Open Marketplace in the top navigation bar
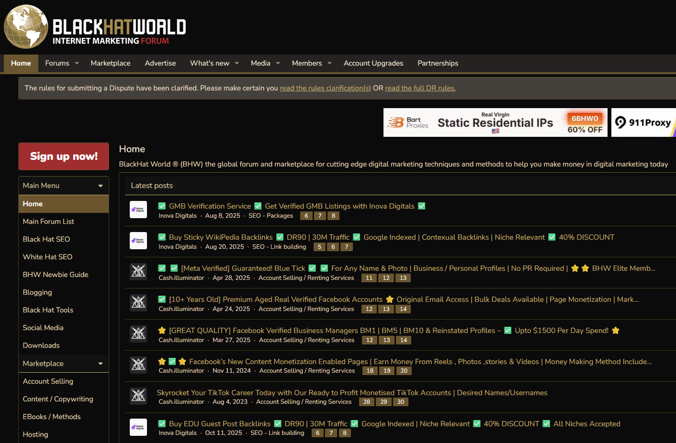This screenshot has height=443, width=676. [x=111, y=63]
